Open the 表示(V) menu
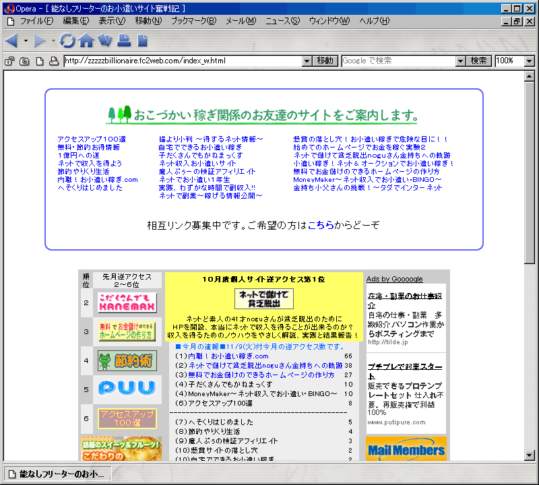 click(112, 21)
